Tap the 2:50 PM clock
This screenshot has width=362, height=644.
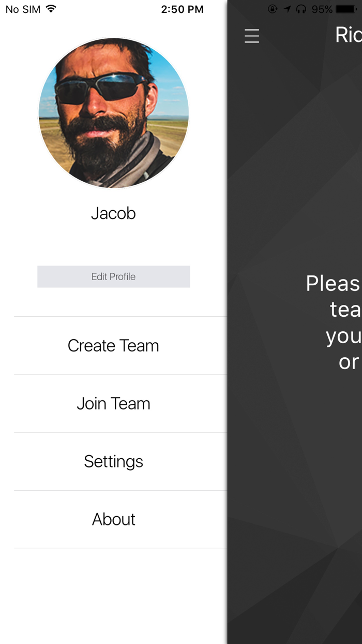click(182, 9)
